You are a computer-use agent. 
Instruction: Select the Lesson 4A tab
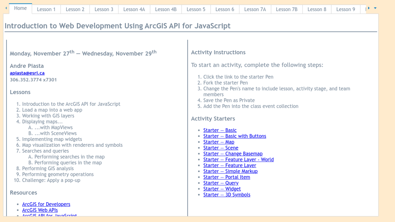(134, 9)
